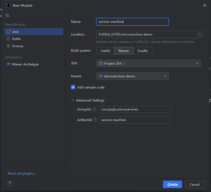Close the New Module dialog
Image resolution: width=211 pixels, height=192 pixels.
click(x=205, y=5)
